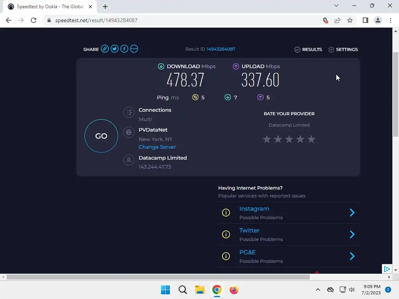Rate provider four stars
The height and width of the screenshot is (299, 399).
tap(300, 139)
